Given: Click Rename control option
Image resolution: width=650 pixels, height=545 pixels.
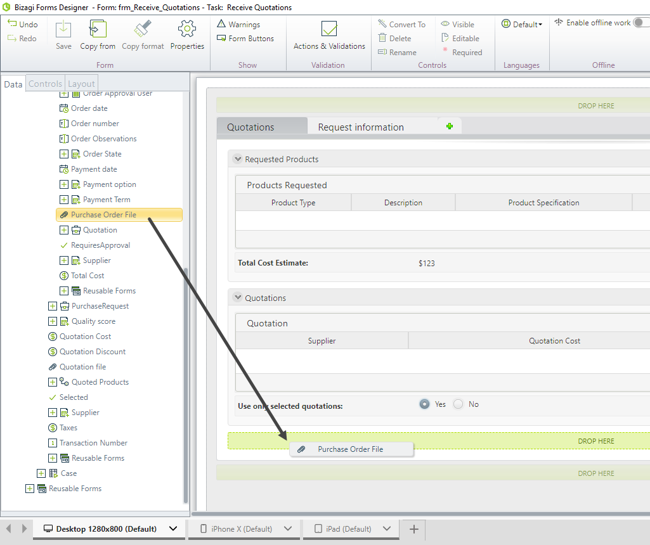Looking at the screenshot, I should tap(397, 53).
